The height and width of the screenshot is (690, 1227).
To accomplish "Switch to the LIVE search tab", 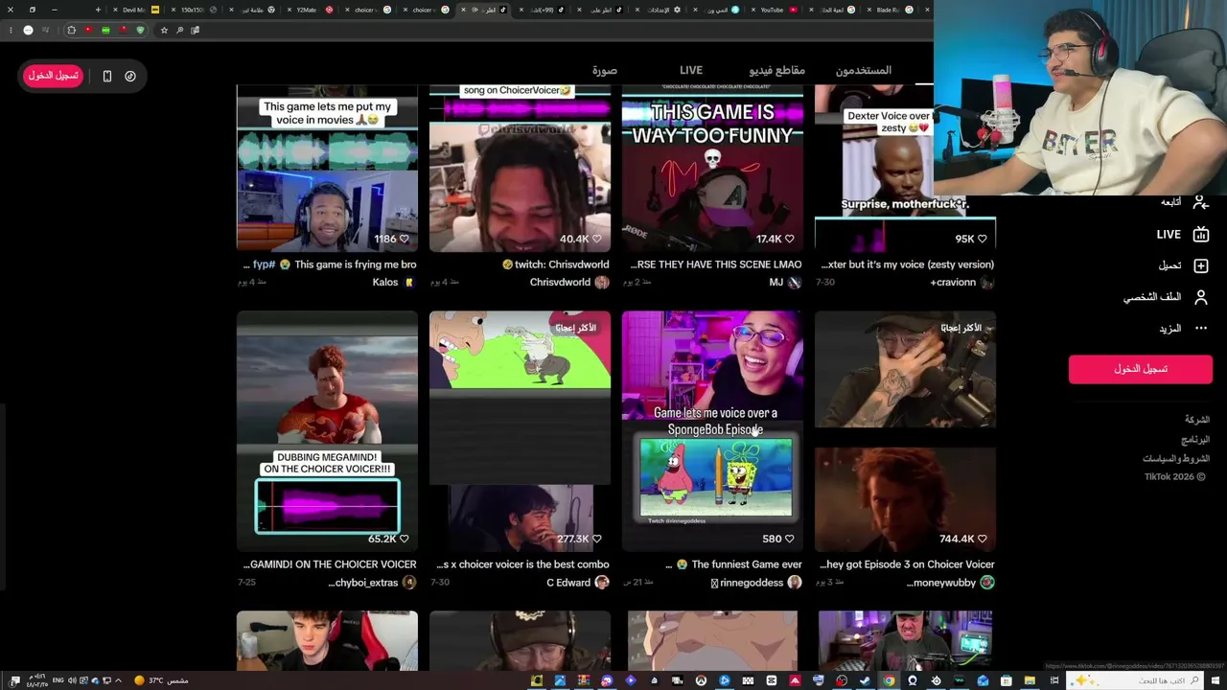I will 691,70.
